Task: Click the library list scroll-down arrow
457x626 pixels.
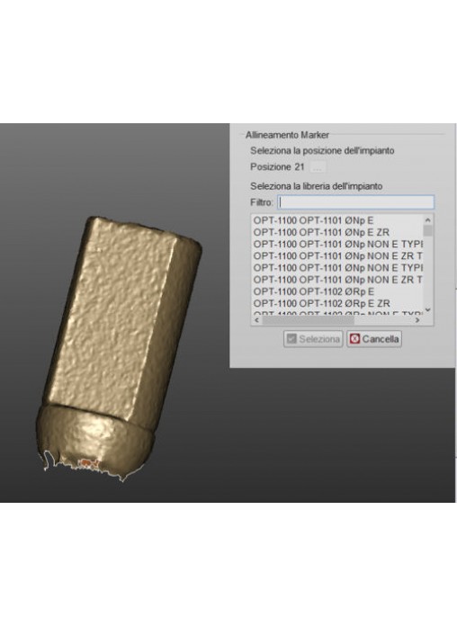Action: pos(428,309)
